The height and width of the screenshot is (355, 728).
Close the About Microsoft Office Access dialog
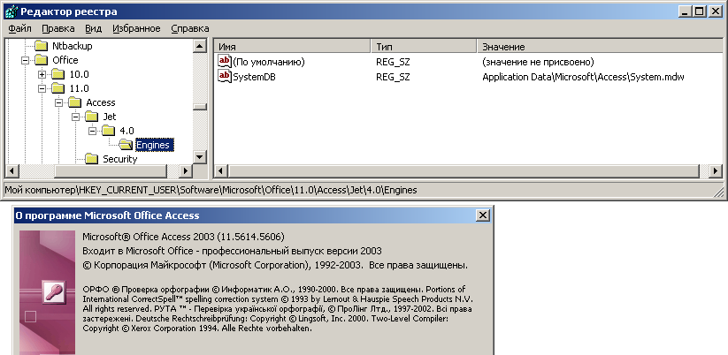pos(483,215)
